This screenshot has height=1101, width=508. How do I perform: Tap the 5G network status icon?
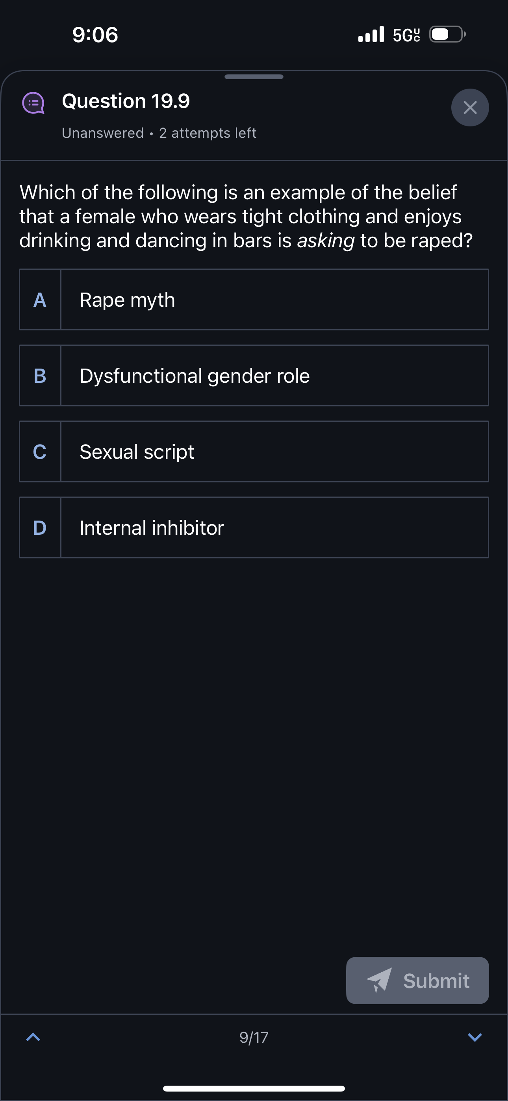406,35
